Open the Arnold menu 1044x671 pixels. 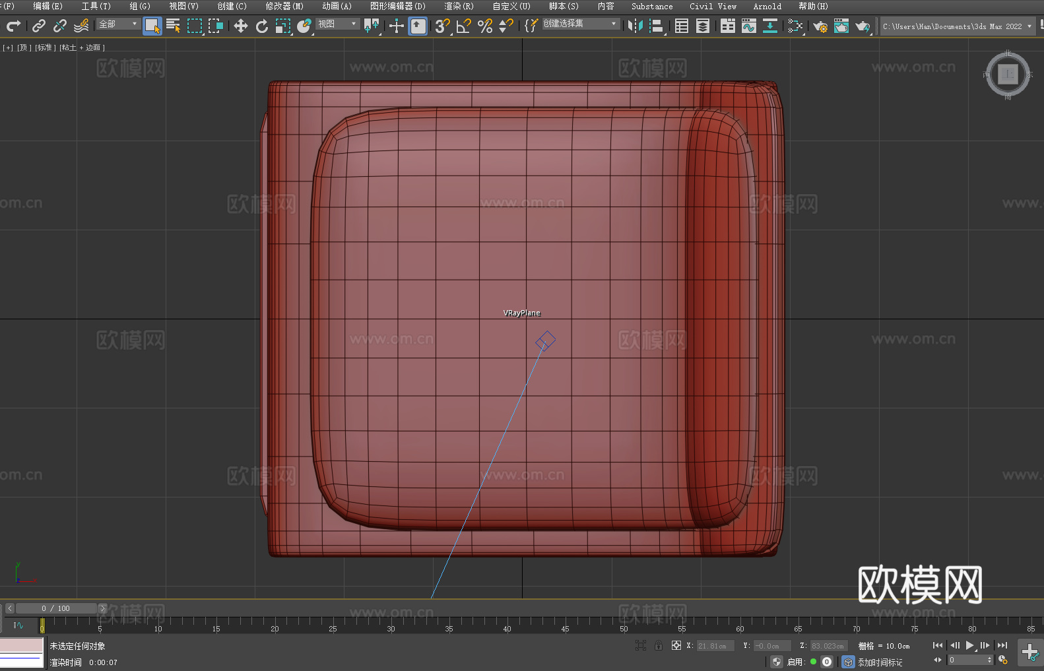point(767,6)
